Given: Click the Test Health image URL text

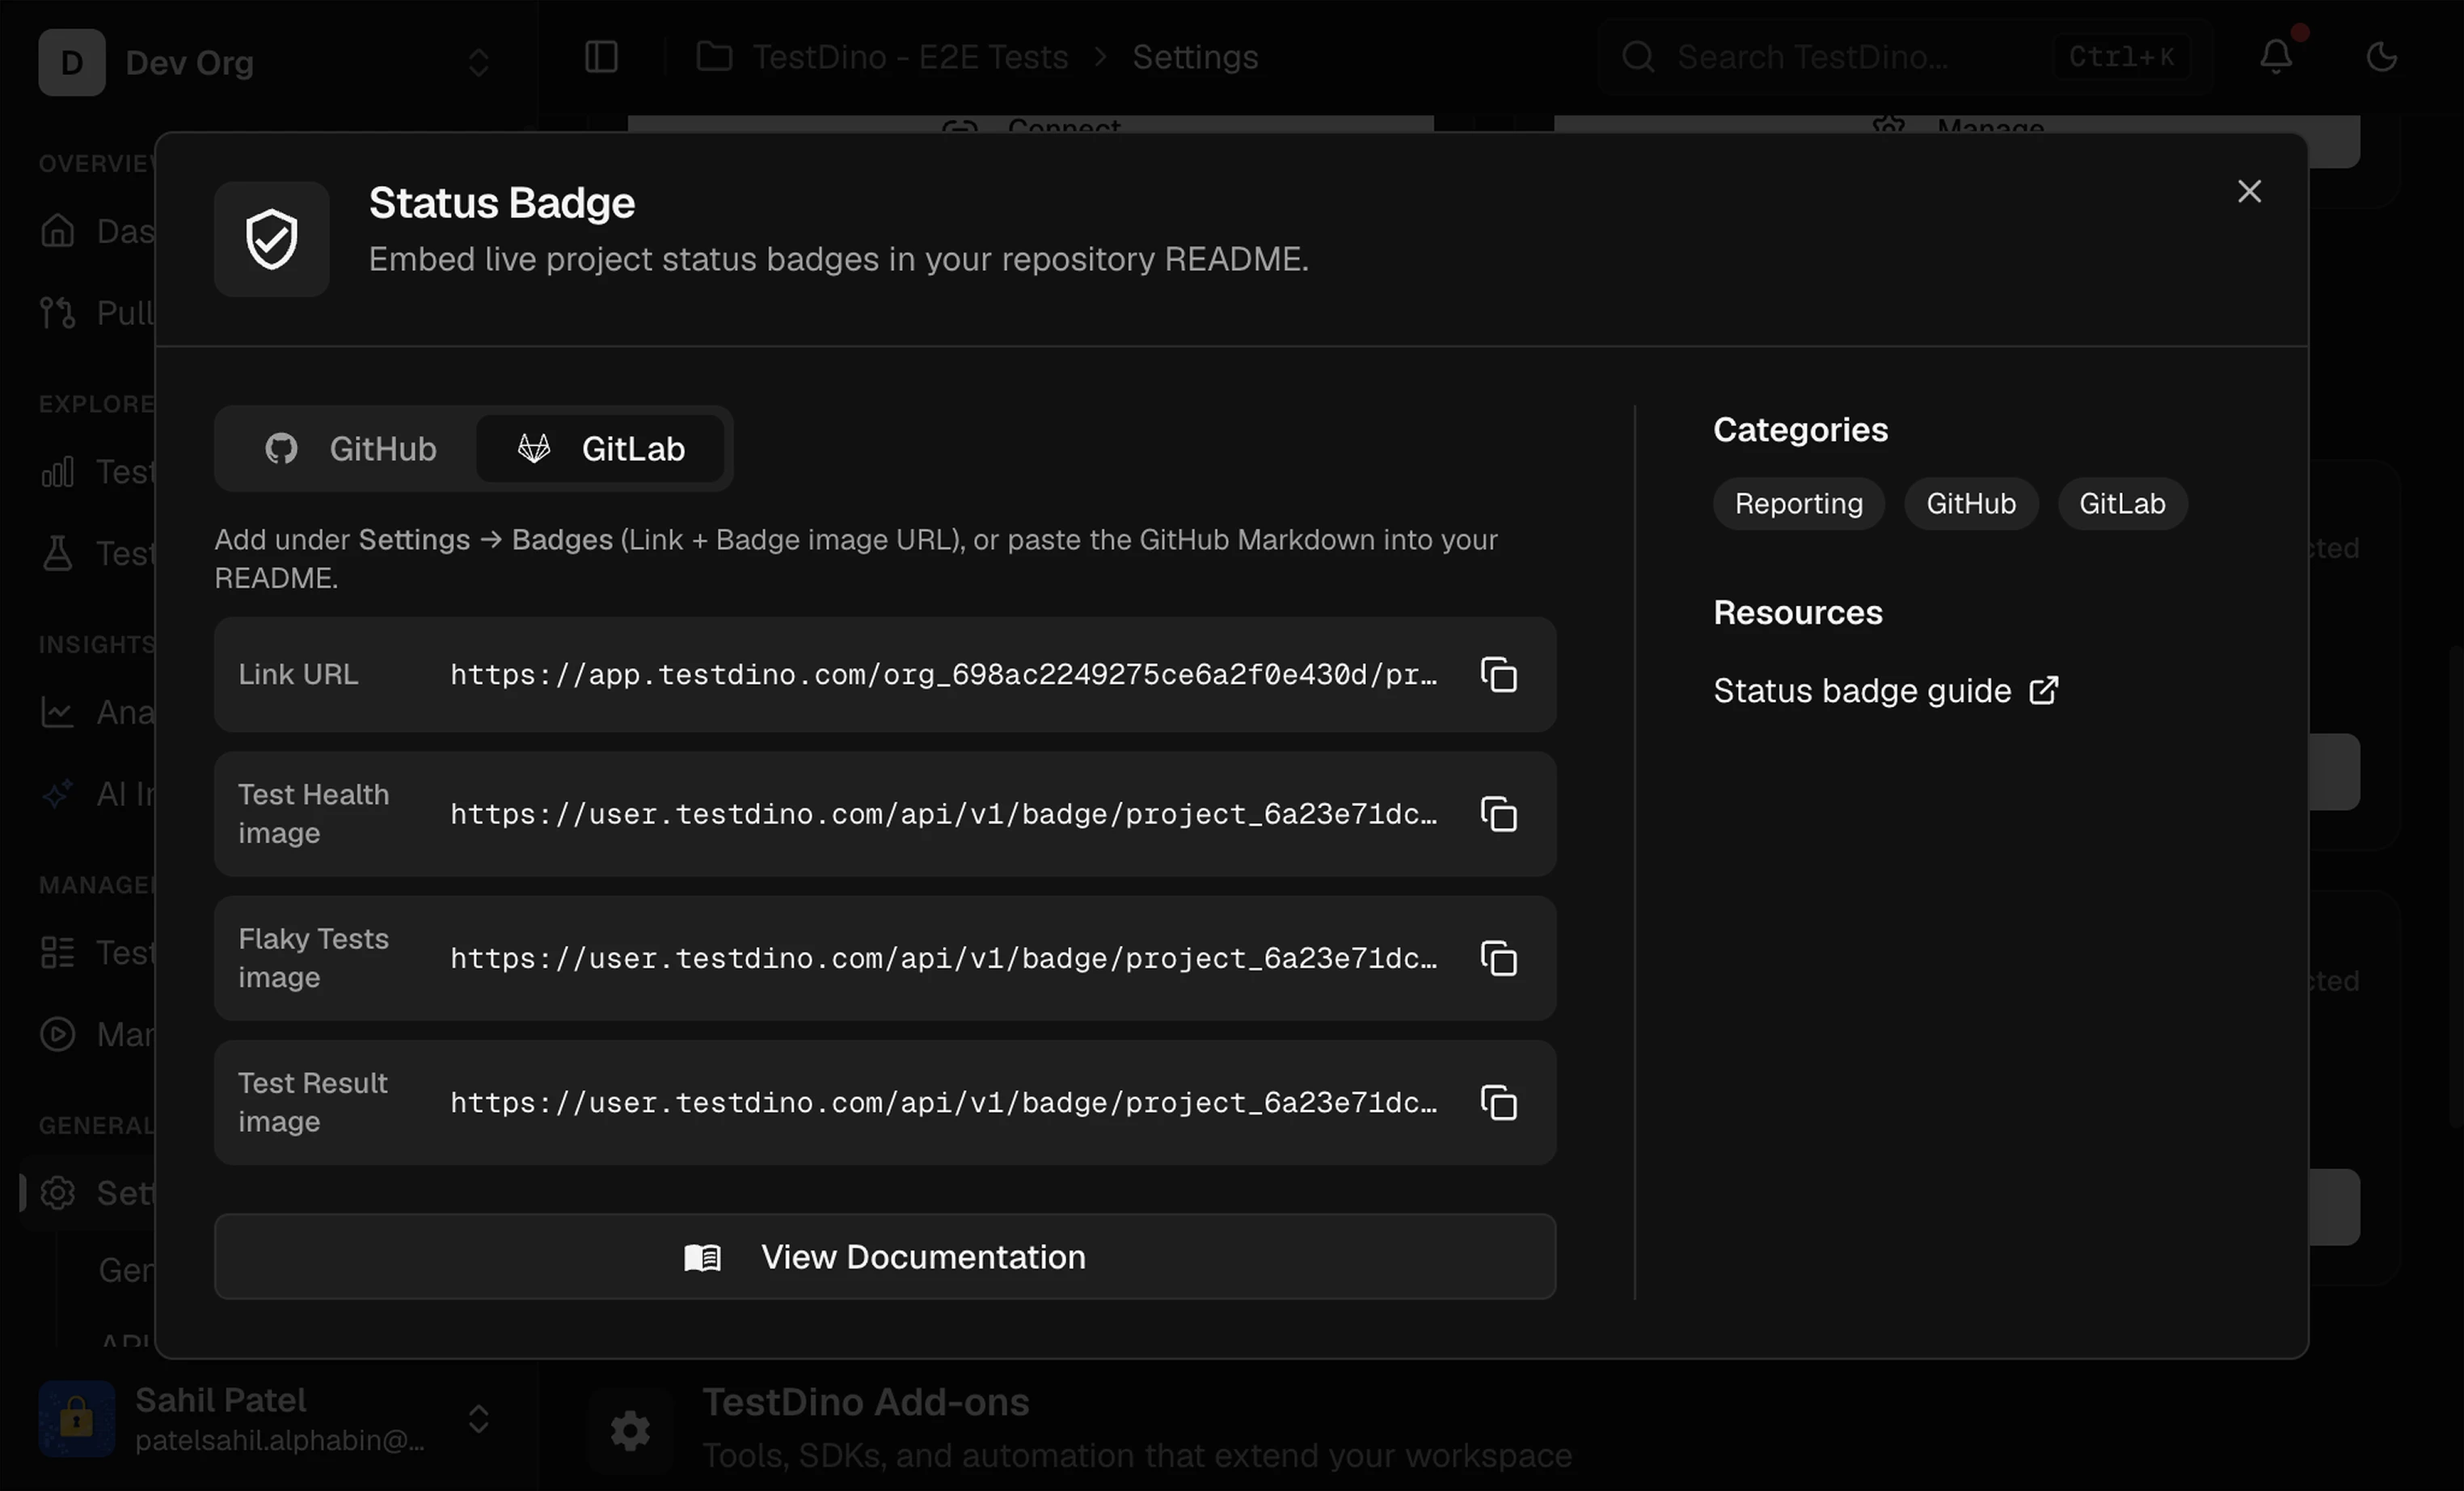Looking at the screenshot, I should pos(943,814).
